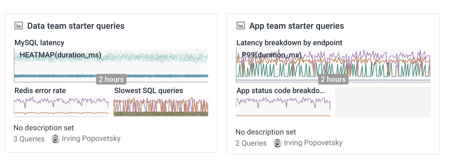Select the empty gray placeholder in App team card
The width and height of the screenshot is (459, 168).
pyautogui.click(x=383, y=102)
